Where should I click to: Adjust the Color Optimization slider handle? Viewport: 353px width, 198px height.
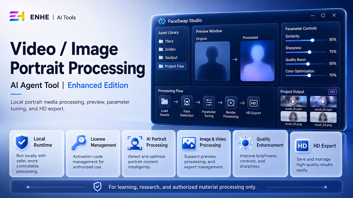(x=309, y=76)
